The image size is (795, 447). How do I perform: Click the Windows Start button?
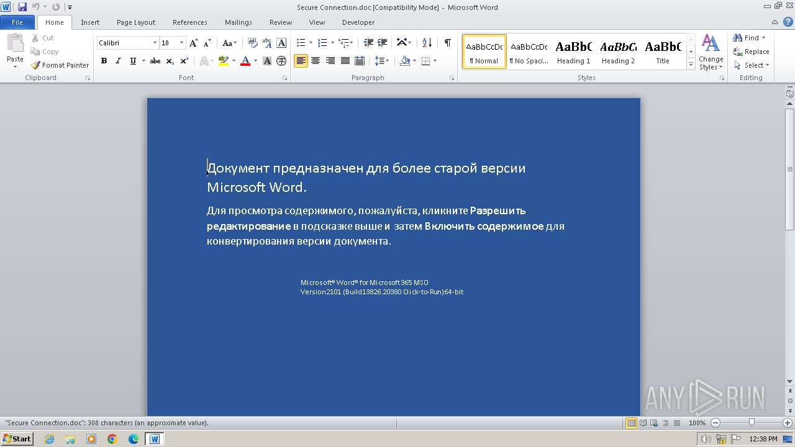coord(17,438)
